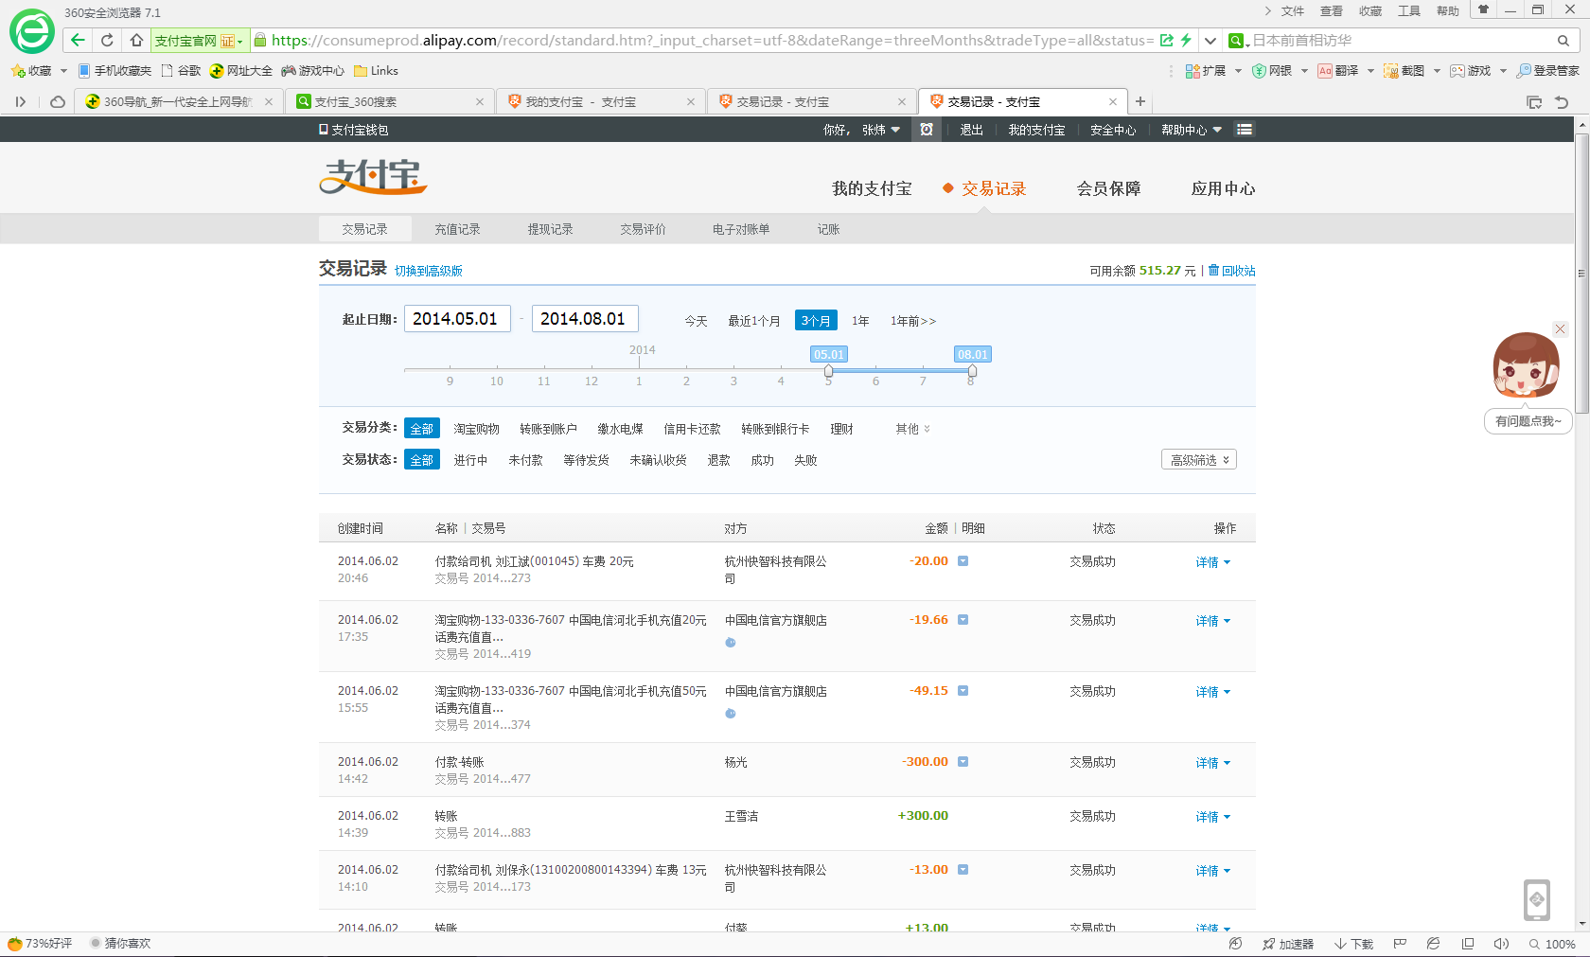1590x957 pixels.
Task: Open the recycle bin link 回收站
Action: (1237, 271)
